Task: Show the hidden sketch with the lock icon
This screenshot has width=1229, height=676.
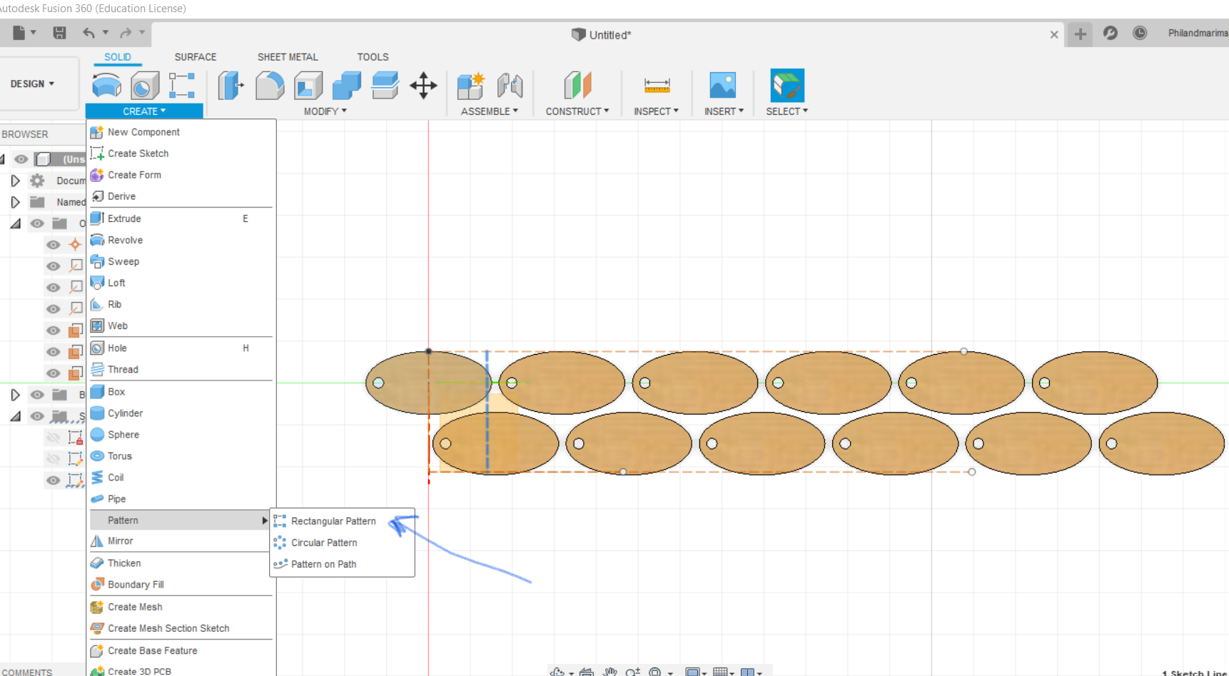Action: (x=53, y=438)
